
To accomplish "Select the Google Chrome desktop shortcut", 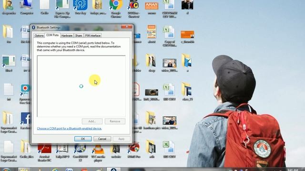I will pyautogui.click(x=116, y=9).
